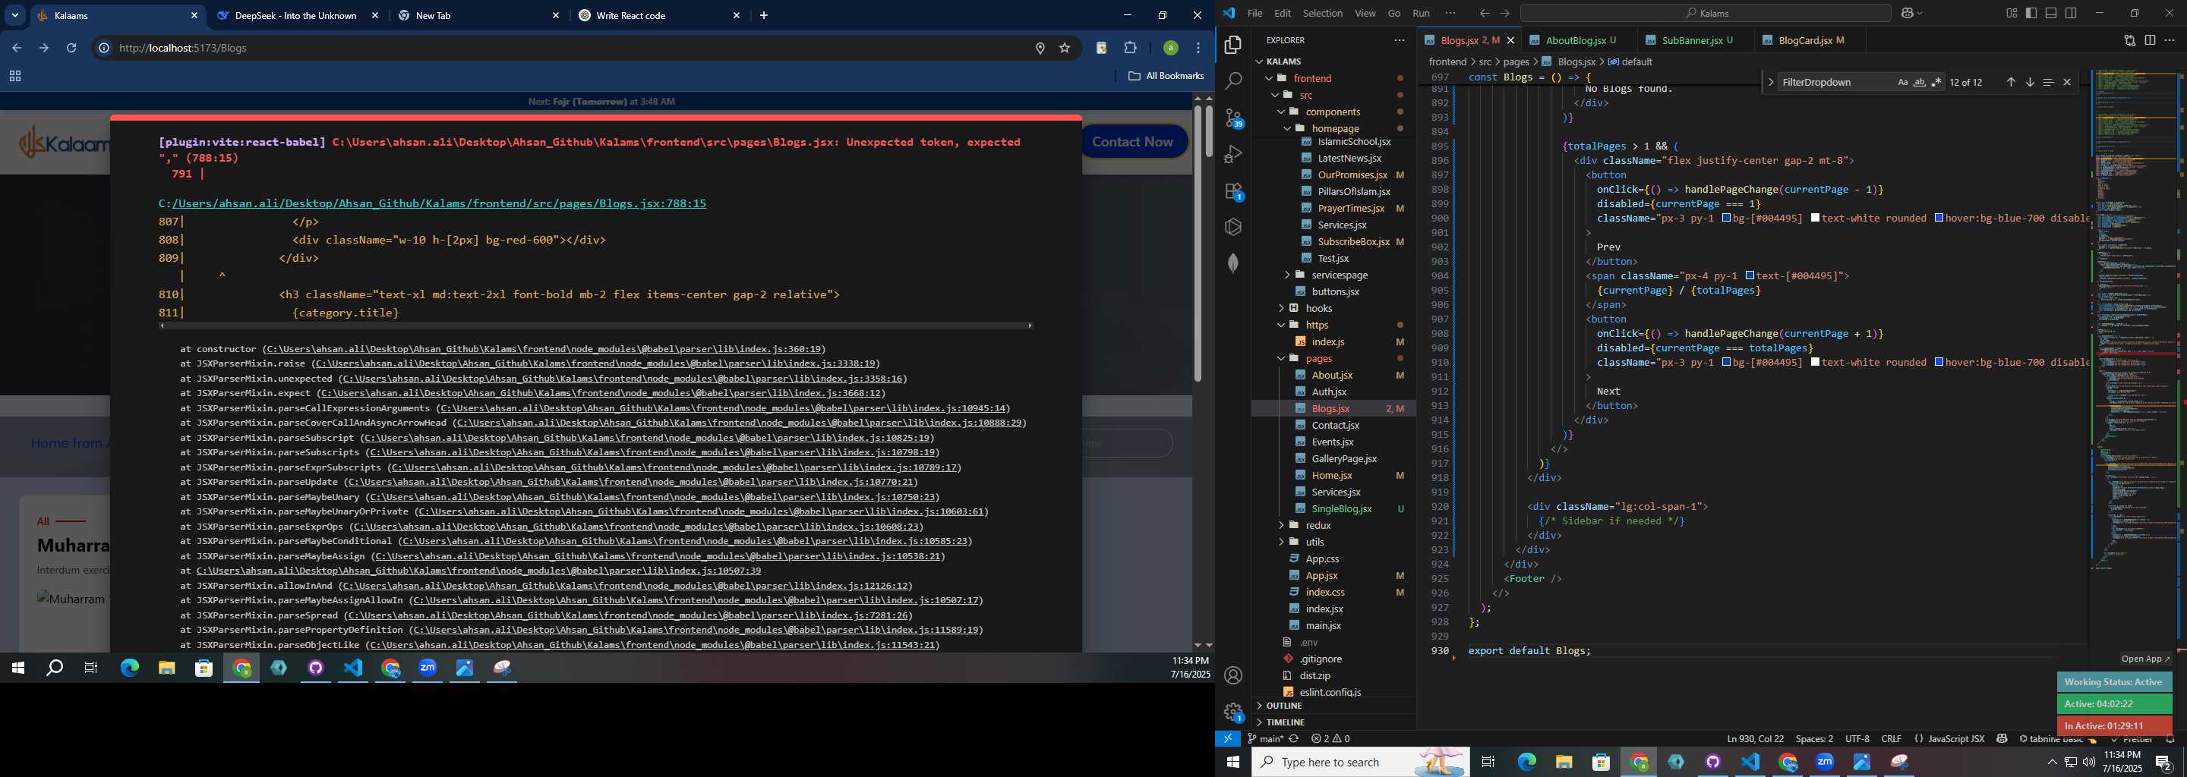Screen dimensions: 2187x777
Task: Expand the TIMELINE section
Action: point(1335,722)
